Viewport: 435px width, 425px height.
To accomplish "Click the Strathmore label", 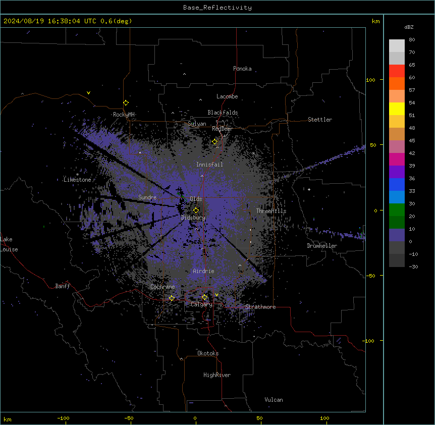I will point(260,307).
